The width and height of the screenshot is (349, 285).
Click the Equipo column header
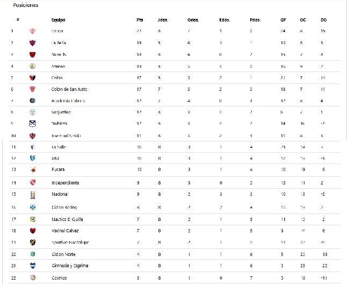click(x=59, y=20)
